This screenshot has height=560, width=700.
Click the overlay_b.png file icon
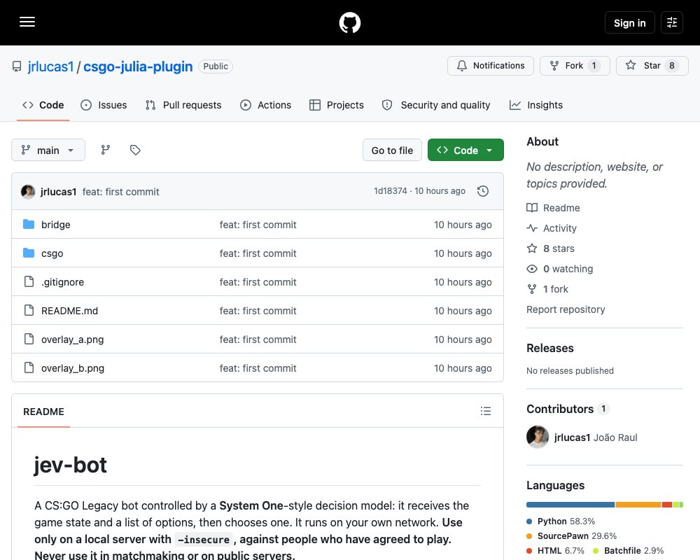pos(29,367)
